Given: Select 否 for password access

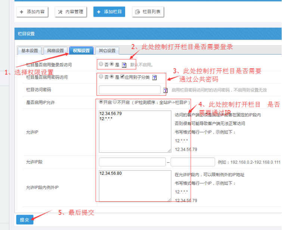Looking at the screenshot, I should click(101, 77).
